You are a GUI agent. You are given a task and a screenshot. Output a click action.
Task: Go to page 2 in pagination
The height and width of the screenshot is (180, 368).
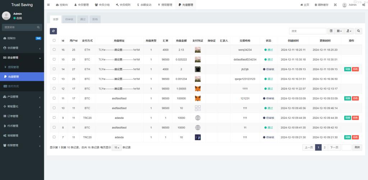[325, 147]
